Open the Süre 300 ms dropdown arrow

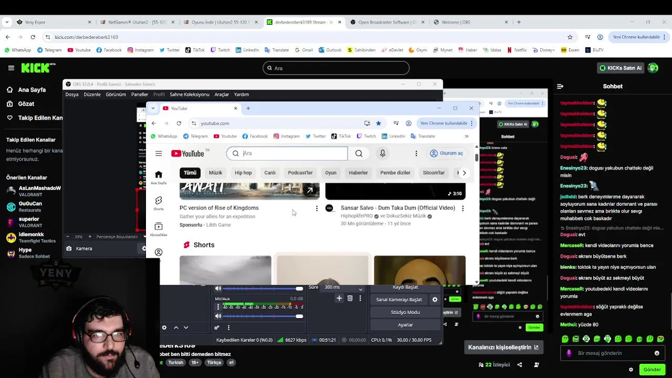point(360,289)
